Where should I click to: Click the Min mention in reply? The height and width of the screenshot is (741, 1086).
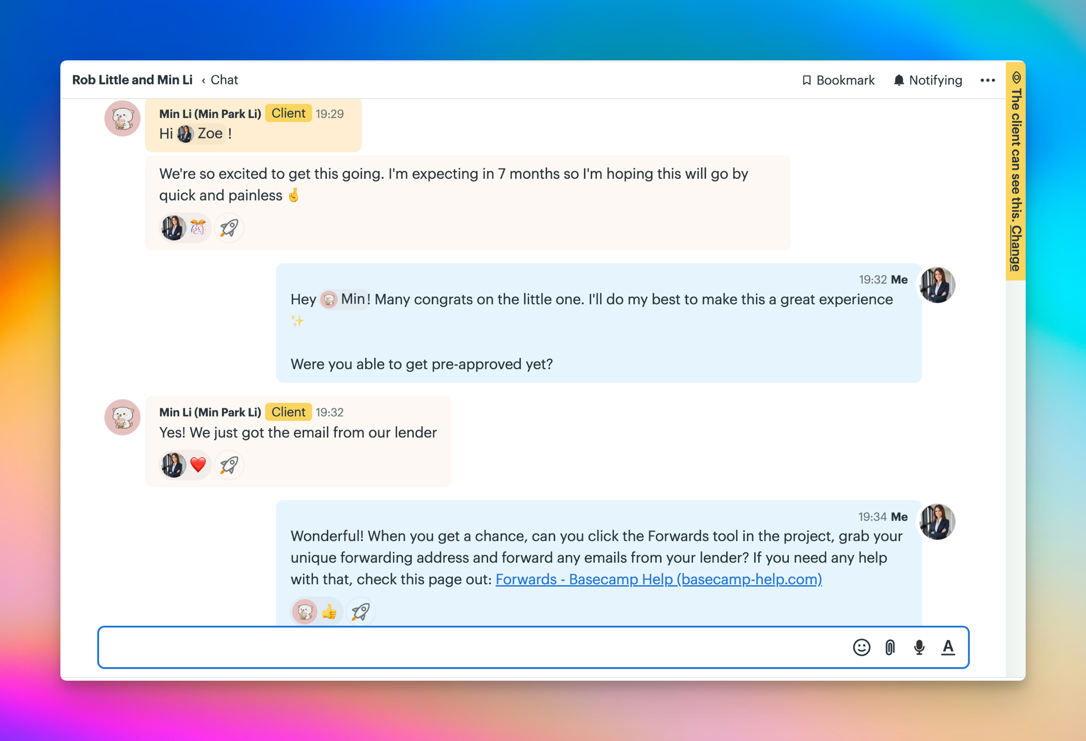(344, 300)
